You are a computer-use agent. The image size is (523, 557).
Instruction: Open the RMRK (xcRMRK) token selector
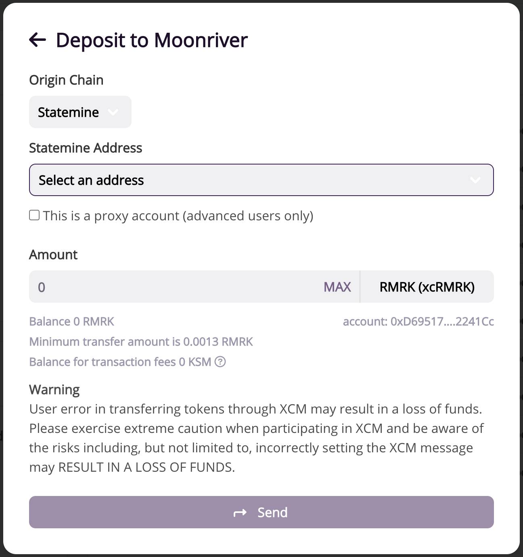427,287
